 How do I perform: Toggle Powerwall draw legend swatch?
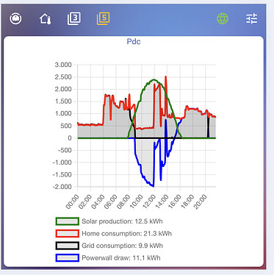point(68,258)
